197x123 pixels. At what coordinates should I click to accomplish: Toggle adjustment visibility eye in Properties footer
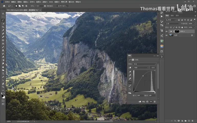point(151,101)
